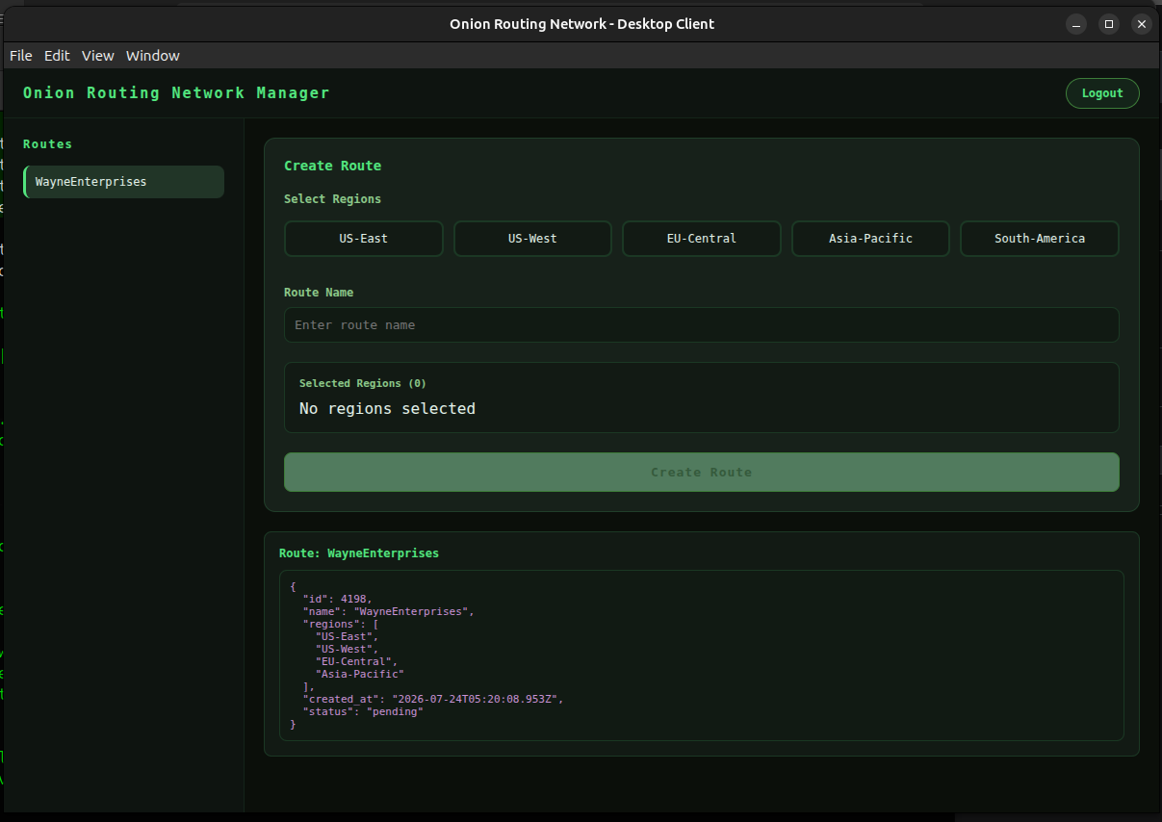The image size is (1162, 822).
Task: Click the 'Route Name' field label
Action: [x=319, y=293]
